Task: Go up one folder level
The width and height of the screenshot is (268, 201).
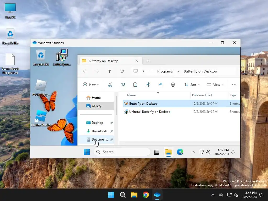Action: [x=110, y=71]
